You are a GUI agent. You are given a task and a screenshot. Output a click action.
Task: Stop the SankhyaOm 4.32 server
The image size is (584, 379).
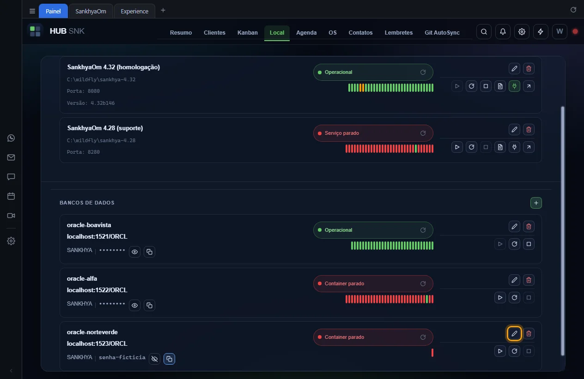tap(486, 86)
